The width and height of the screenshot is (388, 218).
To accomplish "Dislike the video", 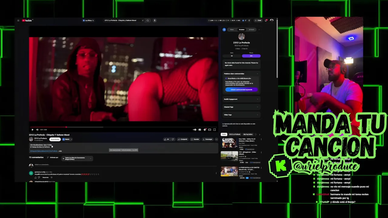I will point(173,139).
